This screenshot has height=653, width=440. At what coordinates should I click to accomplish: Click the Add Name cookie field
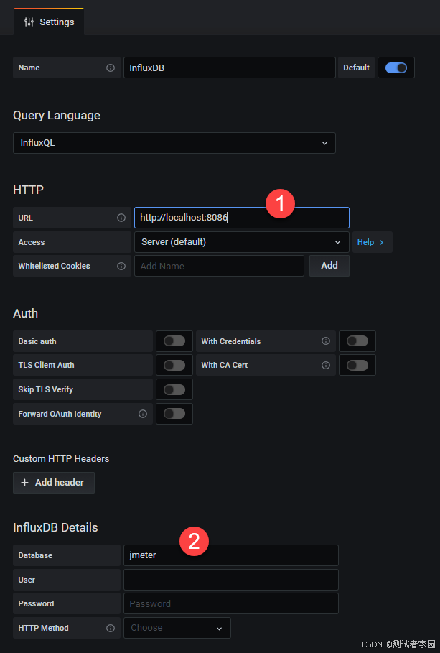[220, 266]
